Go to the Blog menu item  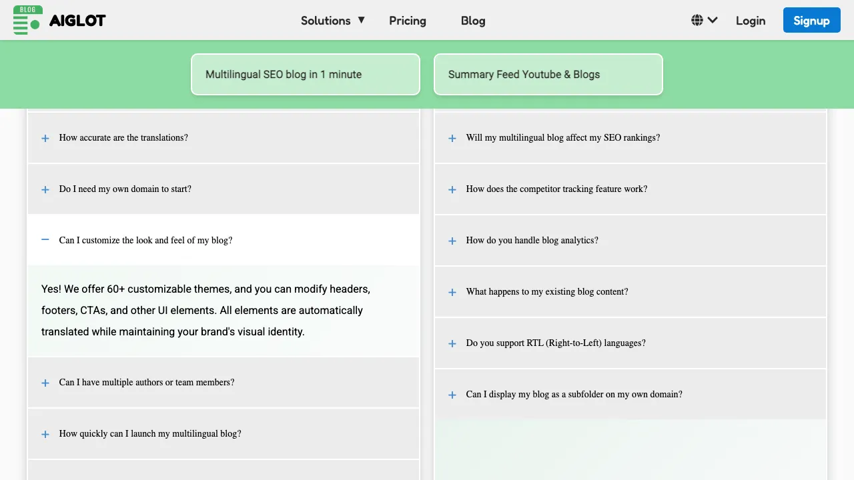click(x=473, y=21)
